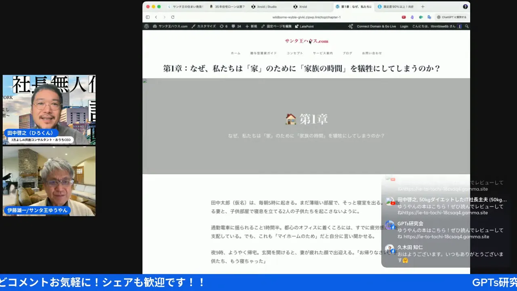Click the red YouTube extension icon

pos(404,17)
